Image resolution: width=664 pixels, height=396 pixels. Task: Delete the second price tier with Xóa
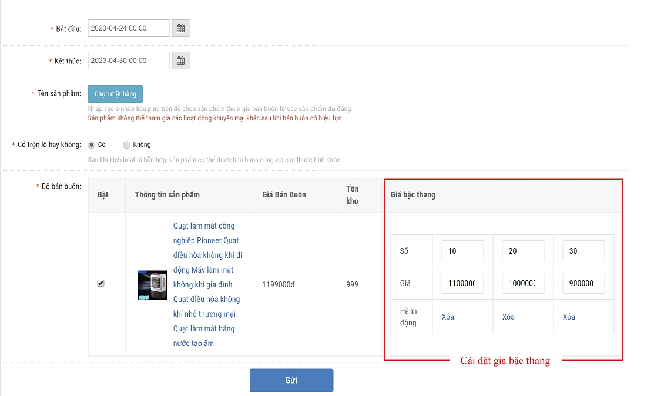tap(508, 317)
